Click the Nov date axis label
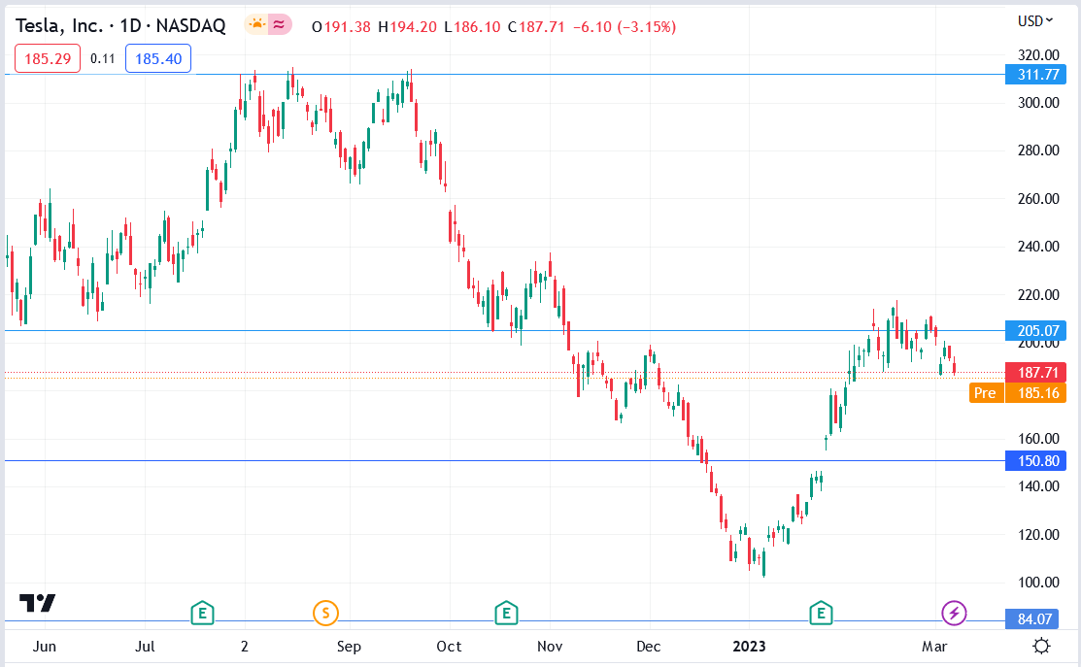Image resolution: width=1081 pixels, height=667 pixels. 550,647
